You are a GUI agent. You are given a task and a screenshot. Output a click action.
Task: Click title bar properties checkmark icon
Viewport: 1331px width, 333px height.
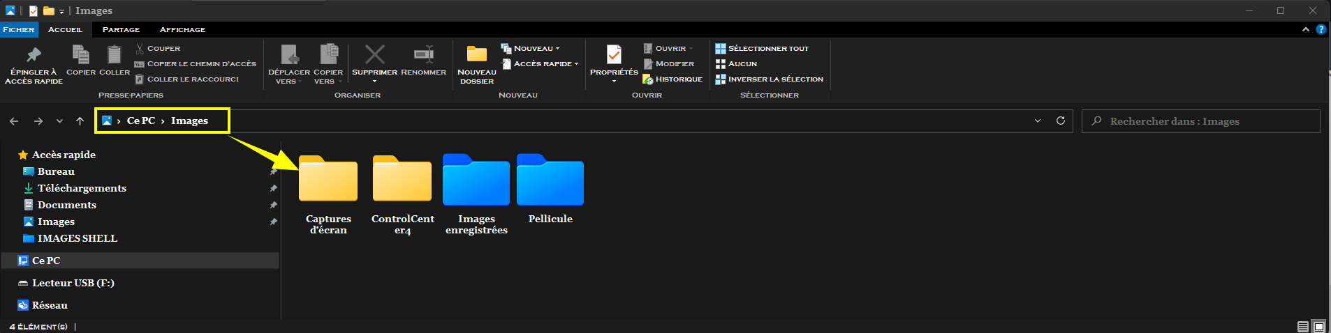(x=34, y=10)
